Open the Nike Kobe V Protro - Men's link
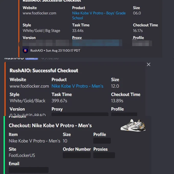Viewport: 174px width, 174px height. 77,86
